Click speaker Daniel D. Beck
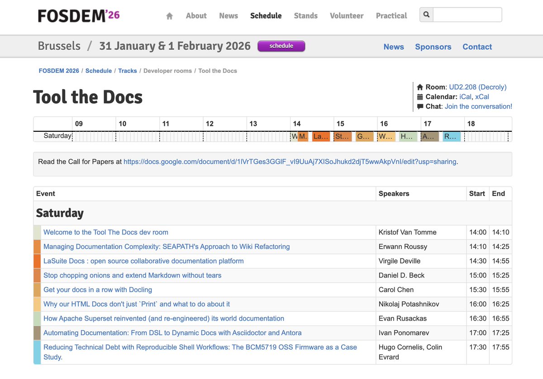Image resolution: width=543 pixels, height=379 pixels. click(401, 275)
